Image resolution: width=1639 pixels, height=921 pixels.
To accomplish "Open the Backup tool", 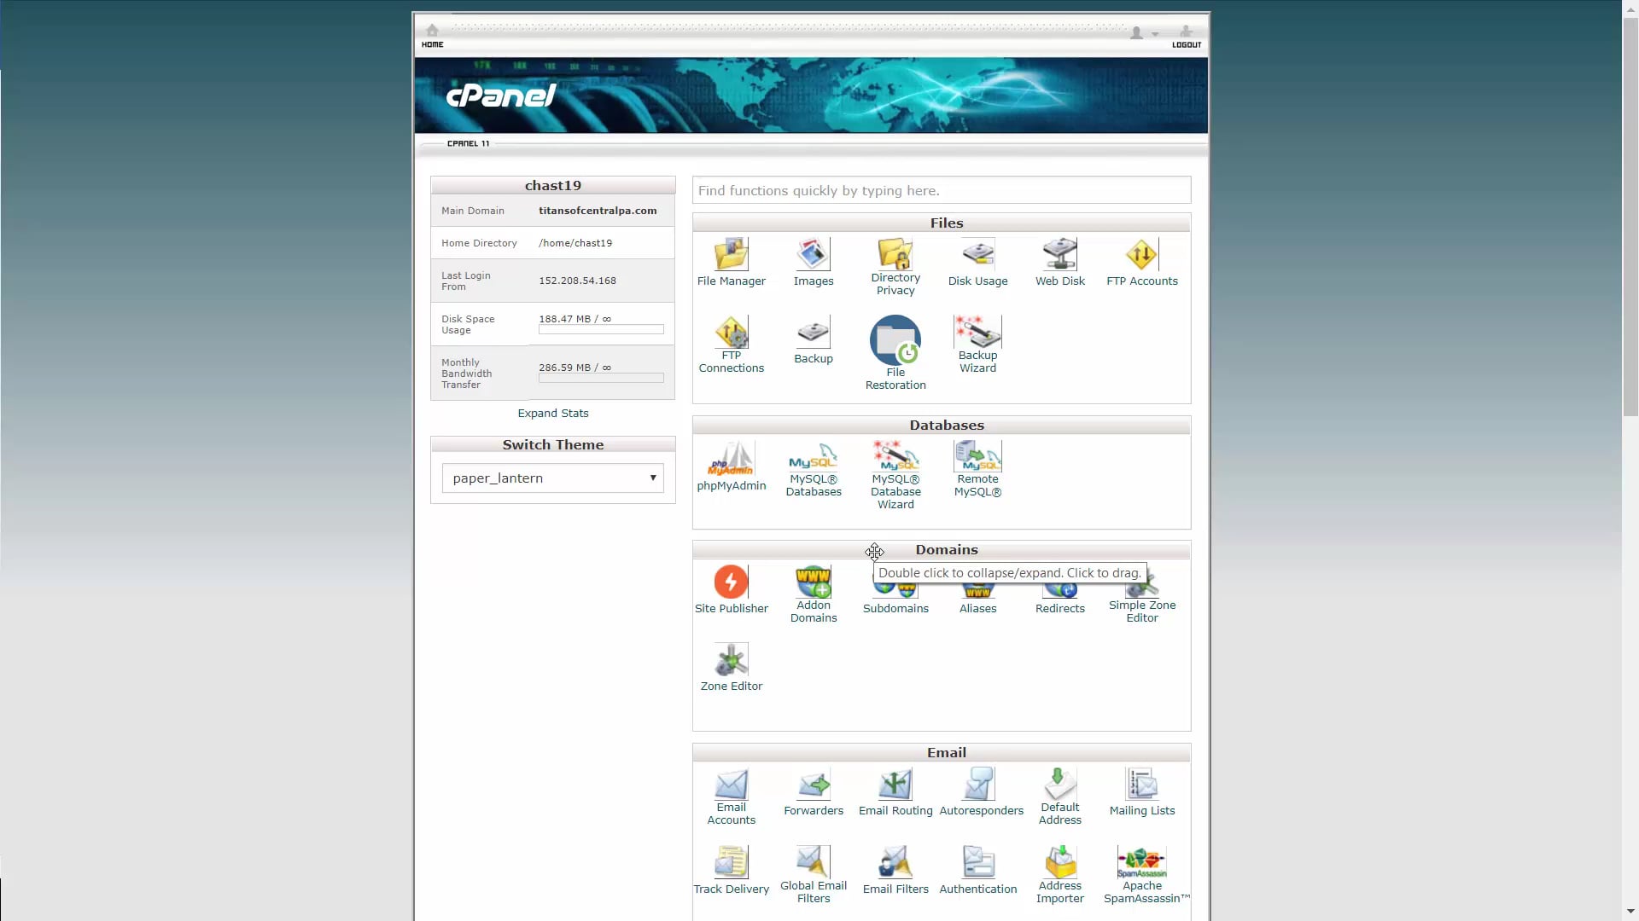I will pyautogui.click(x=813, y=341).
